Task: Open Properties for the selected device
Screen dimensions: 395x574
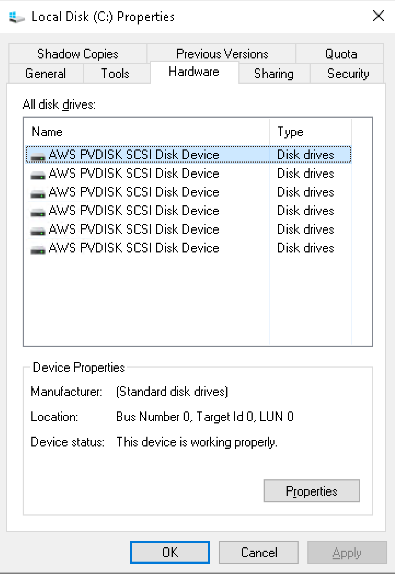Action: pyautogui.click(x=311, y=491)
